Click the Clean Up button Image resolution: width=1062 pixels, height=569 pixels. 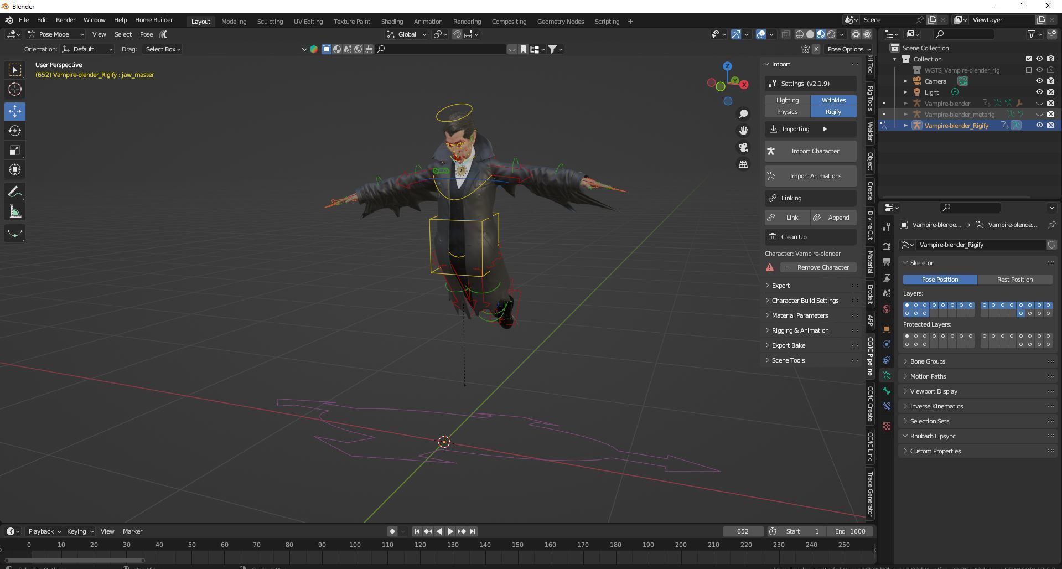click(811, 237)
